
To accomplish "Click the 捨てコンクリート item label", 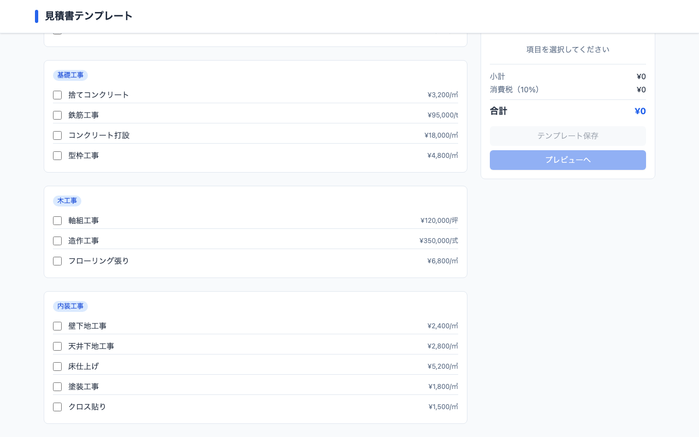I will coord(99,95).
